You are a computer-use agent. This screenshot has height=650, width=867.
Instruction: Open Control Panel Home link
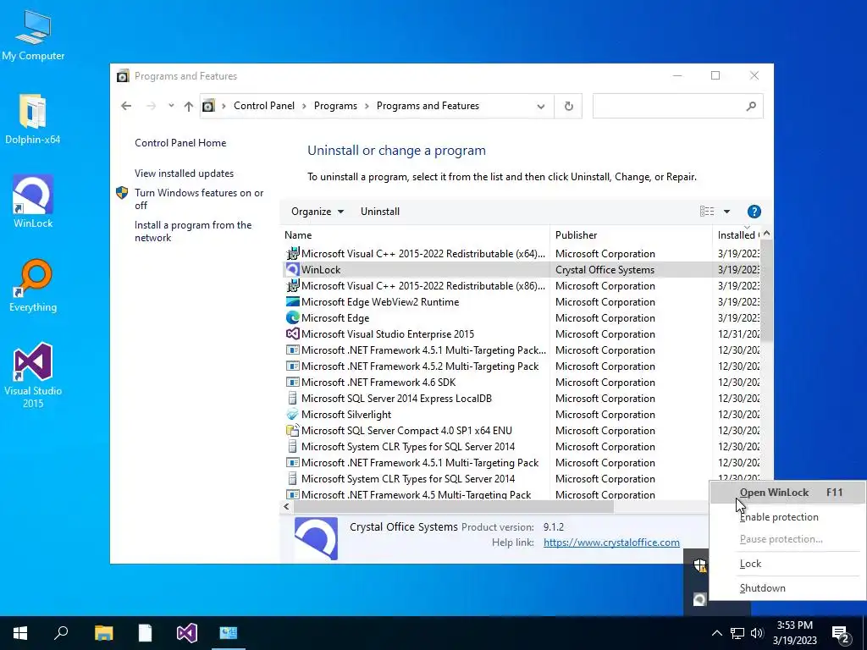click(180, 142)
